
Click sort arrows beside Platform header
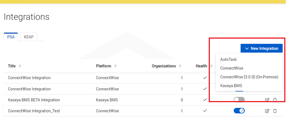click(x=116, y=66)
